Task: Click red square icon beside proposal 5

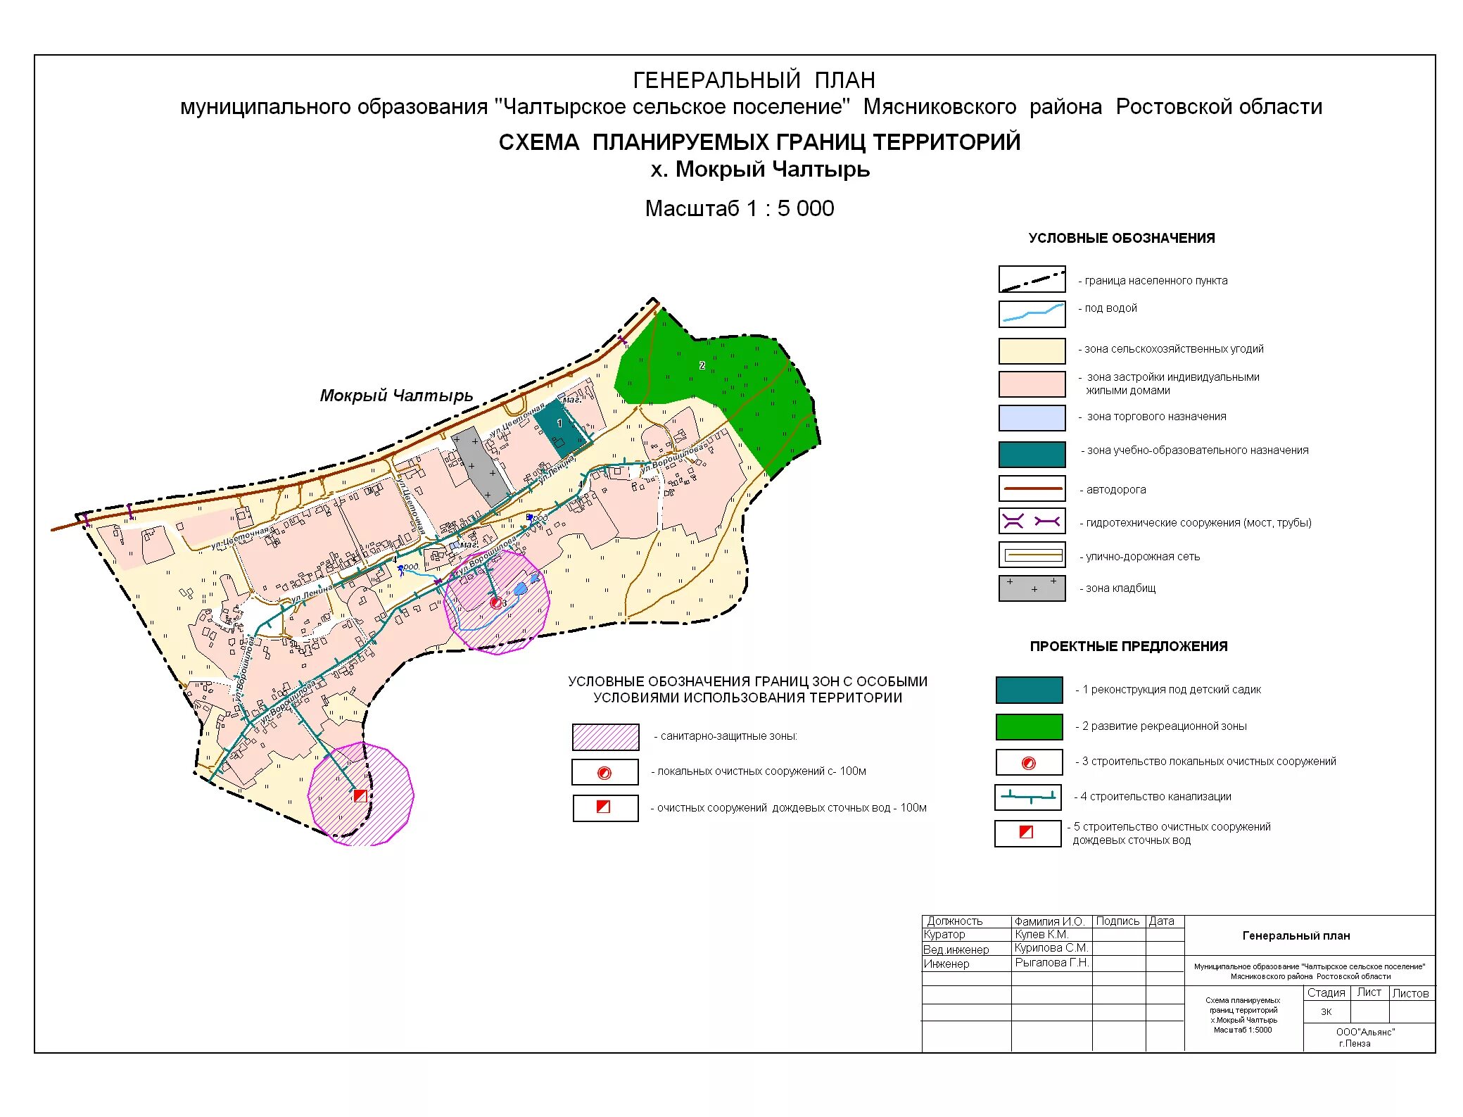Action: [x=1027, y=832]
